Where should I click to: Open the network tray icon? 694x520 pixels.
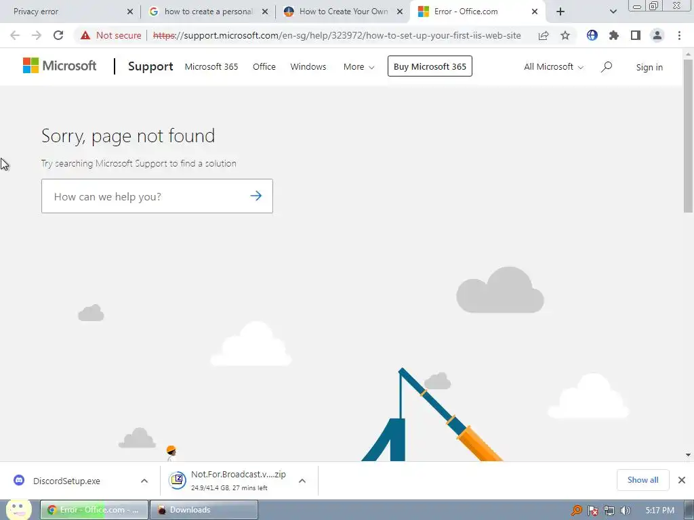pos(609,511)
